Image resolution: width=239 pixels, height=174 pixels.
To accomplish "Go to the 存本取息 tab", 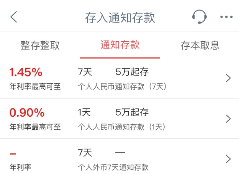I will pyautogui.click(x=200, y=45).
